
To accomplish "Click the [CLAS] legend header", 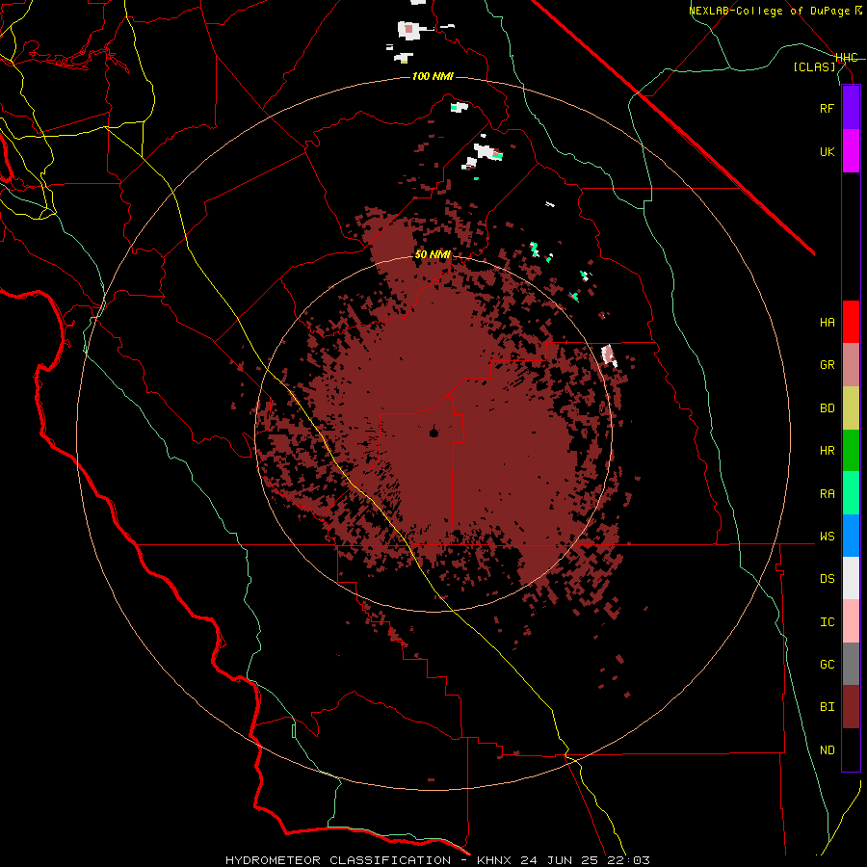I will pos(814,66).
